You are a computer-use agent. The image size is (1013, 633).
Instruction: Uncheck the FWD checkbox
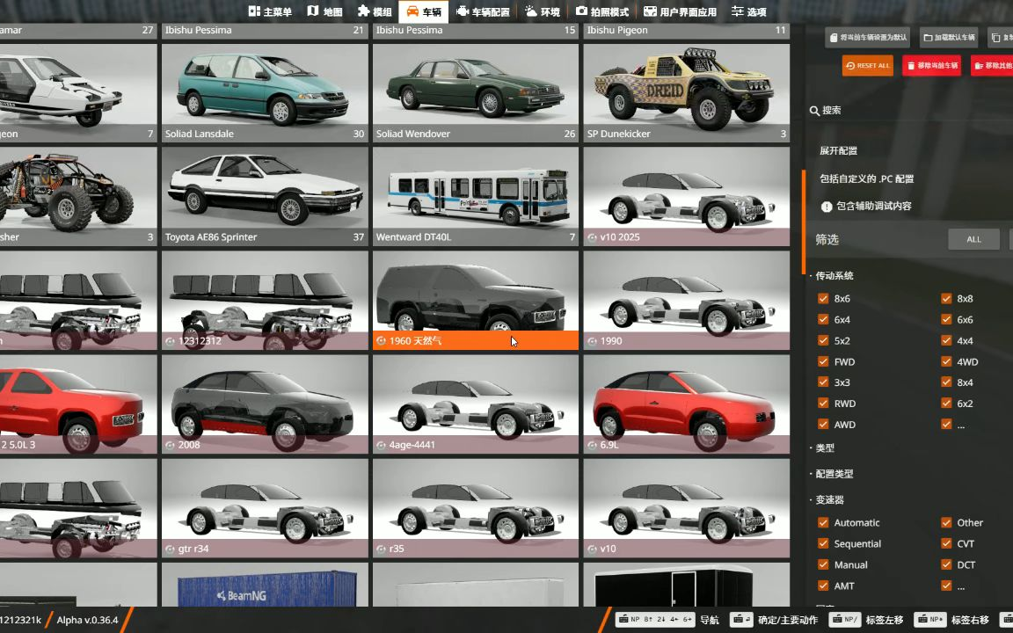click(823, 361)
